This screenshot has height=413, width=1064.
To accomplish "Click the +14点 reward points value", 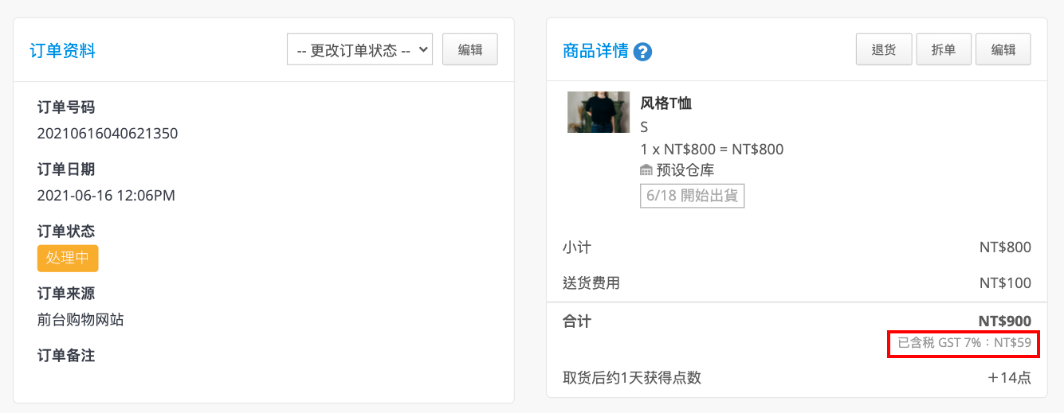I will [1009, 378].
